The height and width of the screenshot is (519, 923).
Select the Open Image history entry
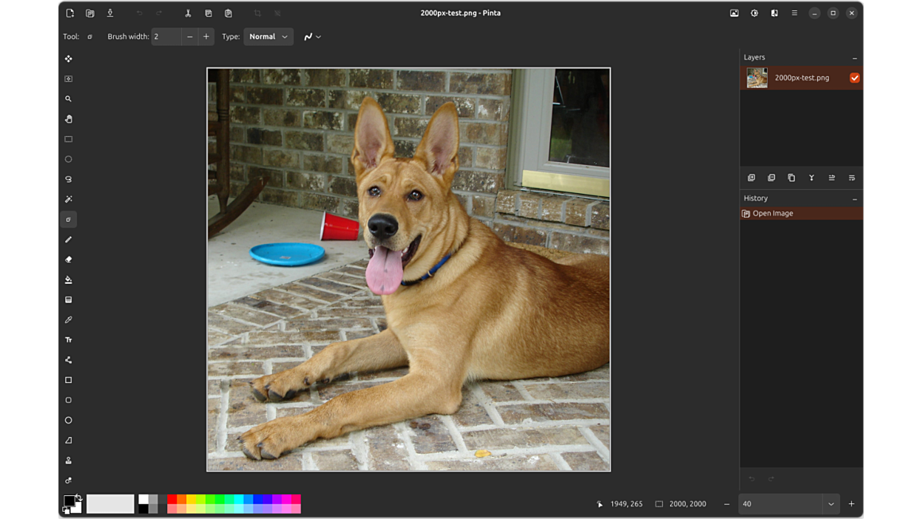coord(773,214)
